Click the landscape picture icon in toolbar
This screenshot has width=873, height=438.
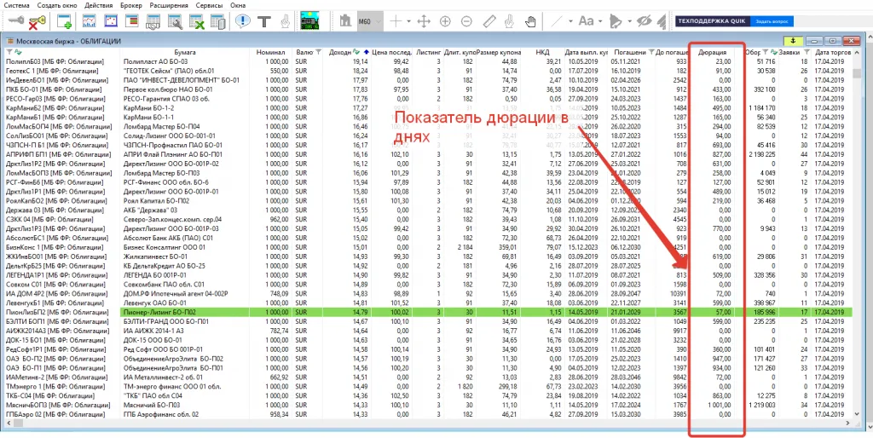tap(310, 21)
